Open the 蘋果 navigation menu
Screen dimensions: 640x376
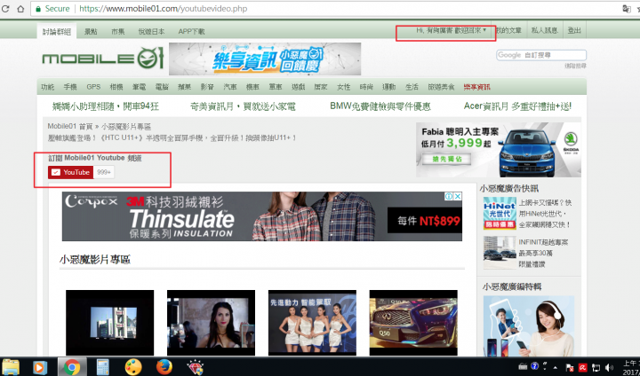(185, 87)
